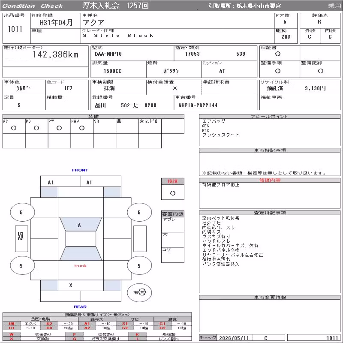The height and width of the screenshot is (343, 343).
Task: Click ETC in the appeal points list
Action: tap(205, 131)
